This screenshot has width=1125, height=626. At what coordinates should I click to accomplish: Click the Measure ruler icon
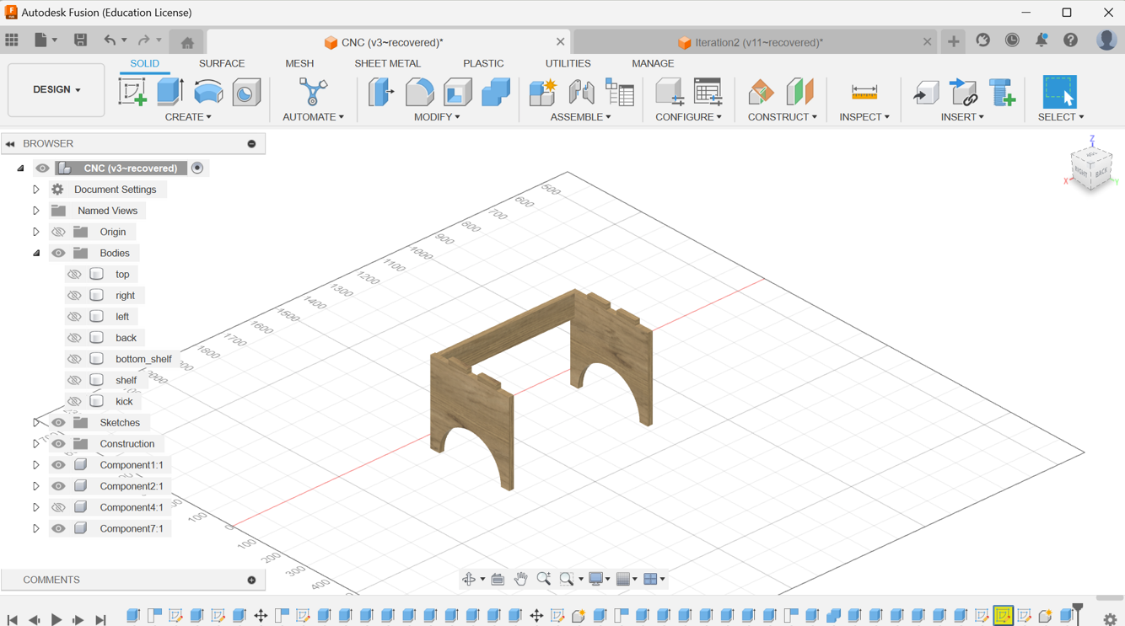click(864, 92)
